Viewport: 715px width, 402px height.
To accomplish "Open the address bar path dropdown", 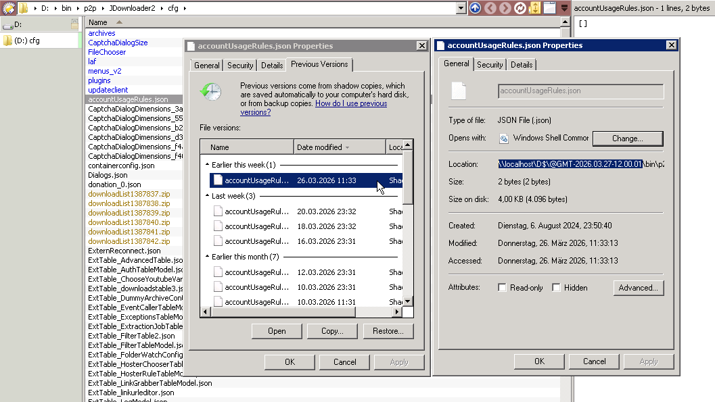I will (461, 8).
